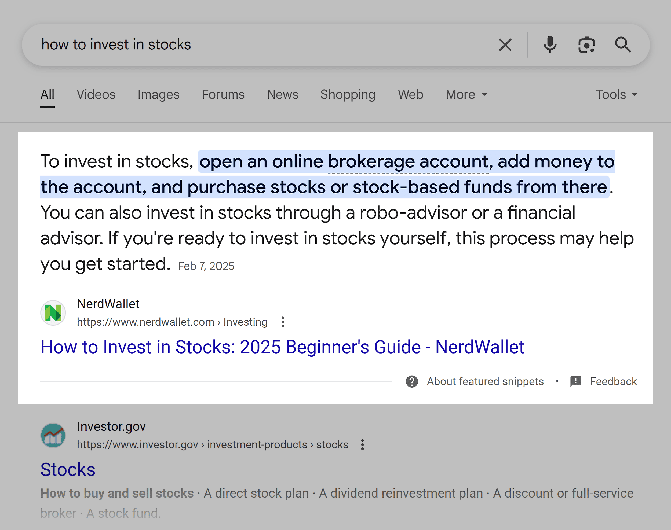Open the Stocks result from Investor.gov
The width and height of the screenshot is (671, 530).
pos(68,469)
